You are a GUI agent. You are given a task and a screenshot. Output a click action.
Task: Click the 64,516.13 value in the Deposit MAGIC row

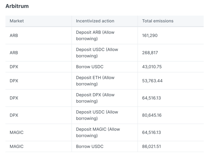tap(151, 132)
